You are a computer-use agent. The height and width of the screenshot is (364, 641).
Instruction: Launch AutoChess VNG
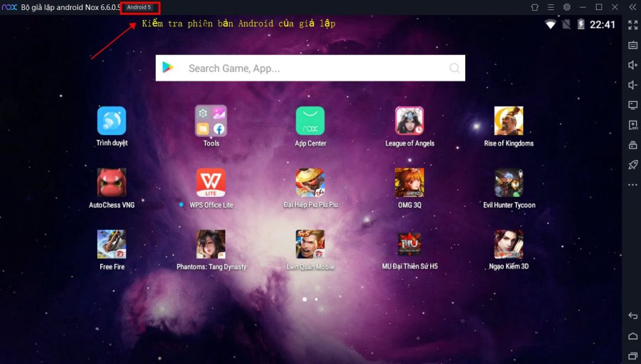[x=111, y=183]
